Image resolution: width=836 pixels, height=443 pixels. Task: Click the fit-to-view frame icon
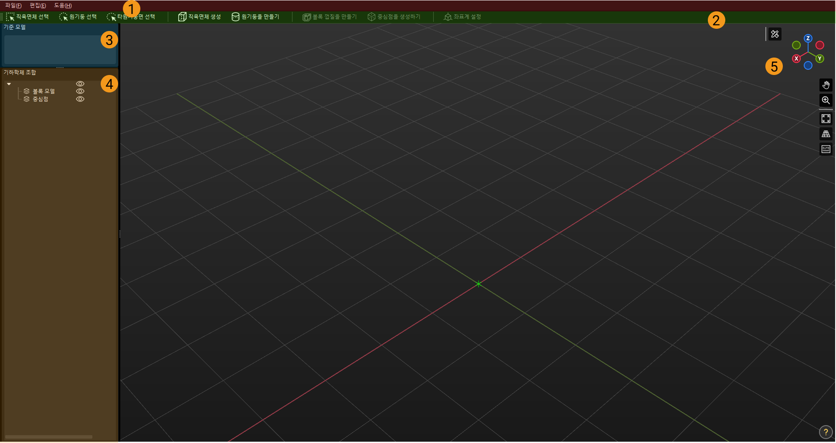click(x=826, y=119)
